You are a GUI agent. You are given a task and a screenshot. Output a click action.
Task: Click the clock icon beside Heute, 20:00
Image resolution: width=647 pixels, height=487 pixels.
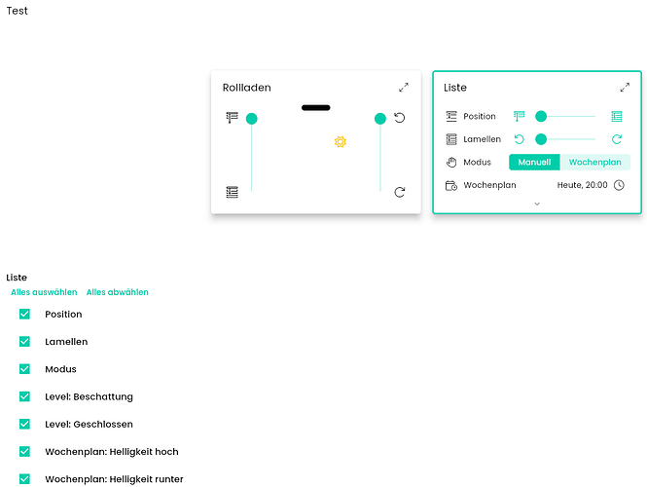[x=619, y=185]
